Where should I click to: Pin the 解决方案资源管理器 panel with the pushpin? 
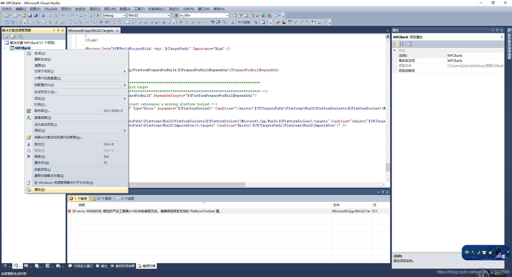click(x=58, y=30)
